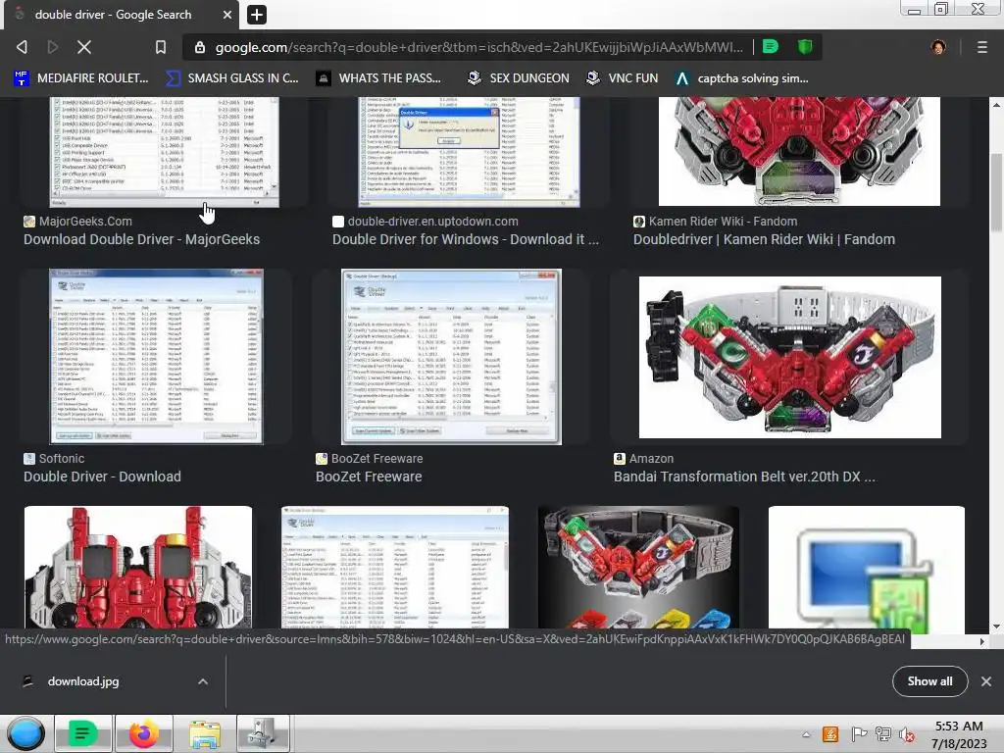Viewport: 1004px width, 753px height.
Task: Open Double Driver for Windows uptodown result
Action: click(466, 239)
